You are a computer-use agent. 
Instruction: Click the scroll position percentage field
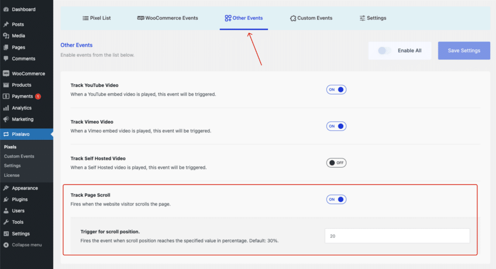(397, 236)
